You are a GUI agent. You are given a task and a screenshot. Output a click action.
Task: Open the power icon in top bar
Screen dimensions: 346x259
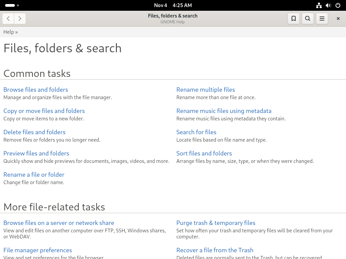point(338,5)
